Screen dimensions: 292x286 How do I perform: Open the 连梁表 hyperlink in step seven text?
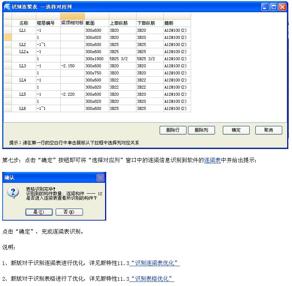tap(212, 160)
